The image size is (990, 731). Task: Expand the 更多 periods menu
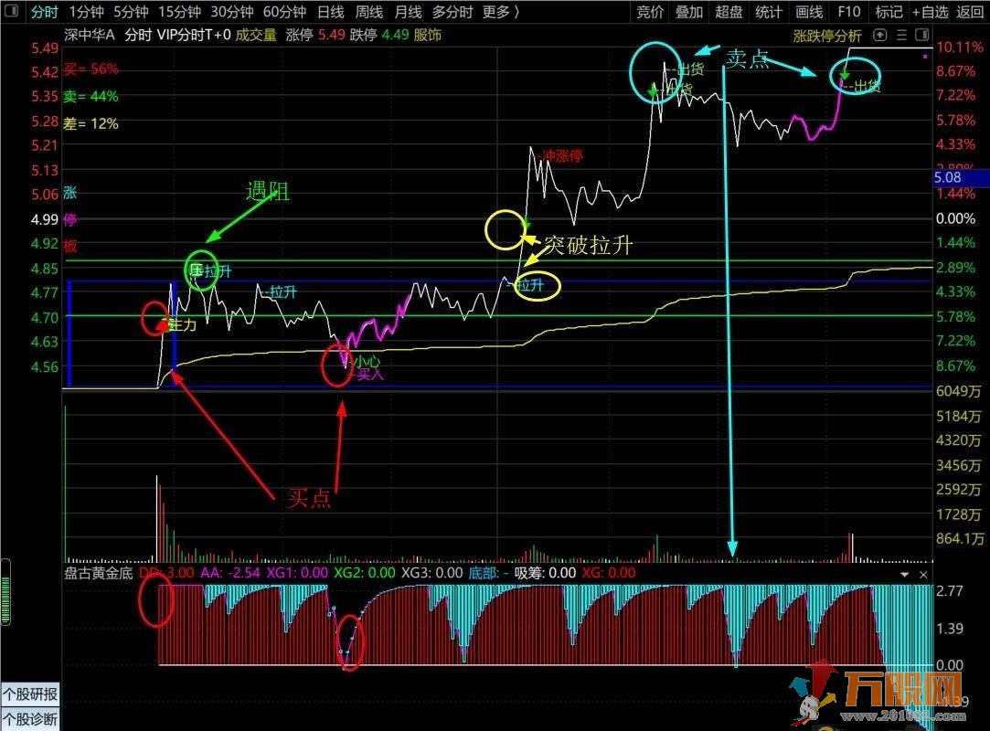[x=501, y=11]
